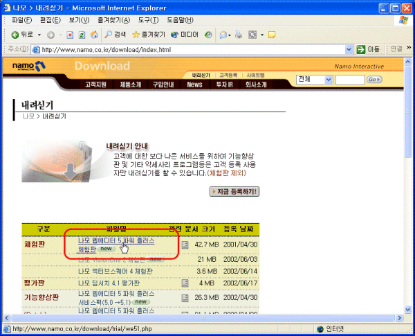Open the 회사소개 navigation item
This screenshot has width=415, height=336.
click(256, 85)
